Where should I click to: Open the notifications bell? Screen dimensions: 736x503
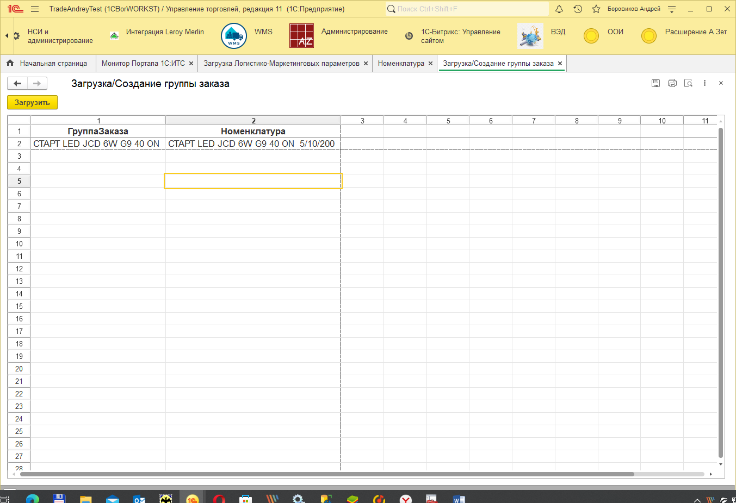[559, 9]
